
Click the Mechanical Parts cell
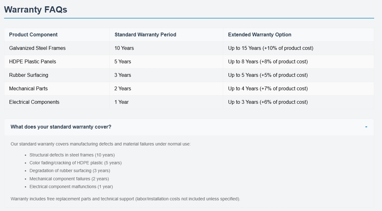pos(28,89)
